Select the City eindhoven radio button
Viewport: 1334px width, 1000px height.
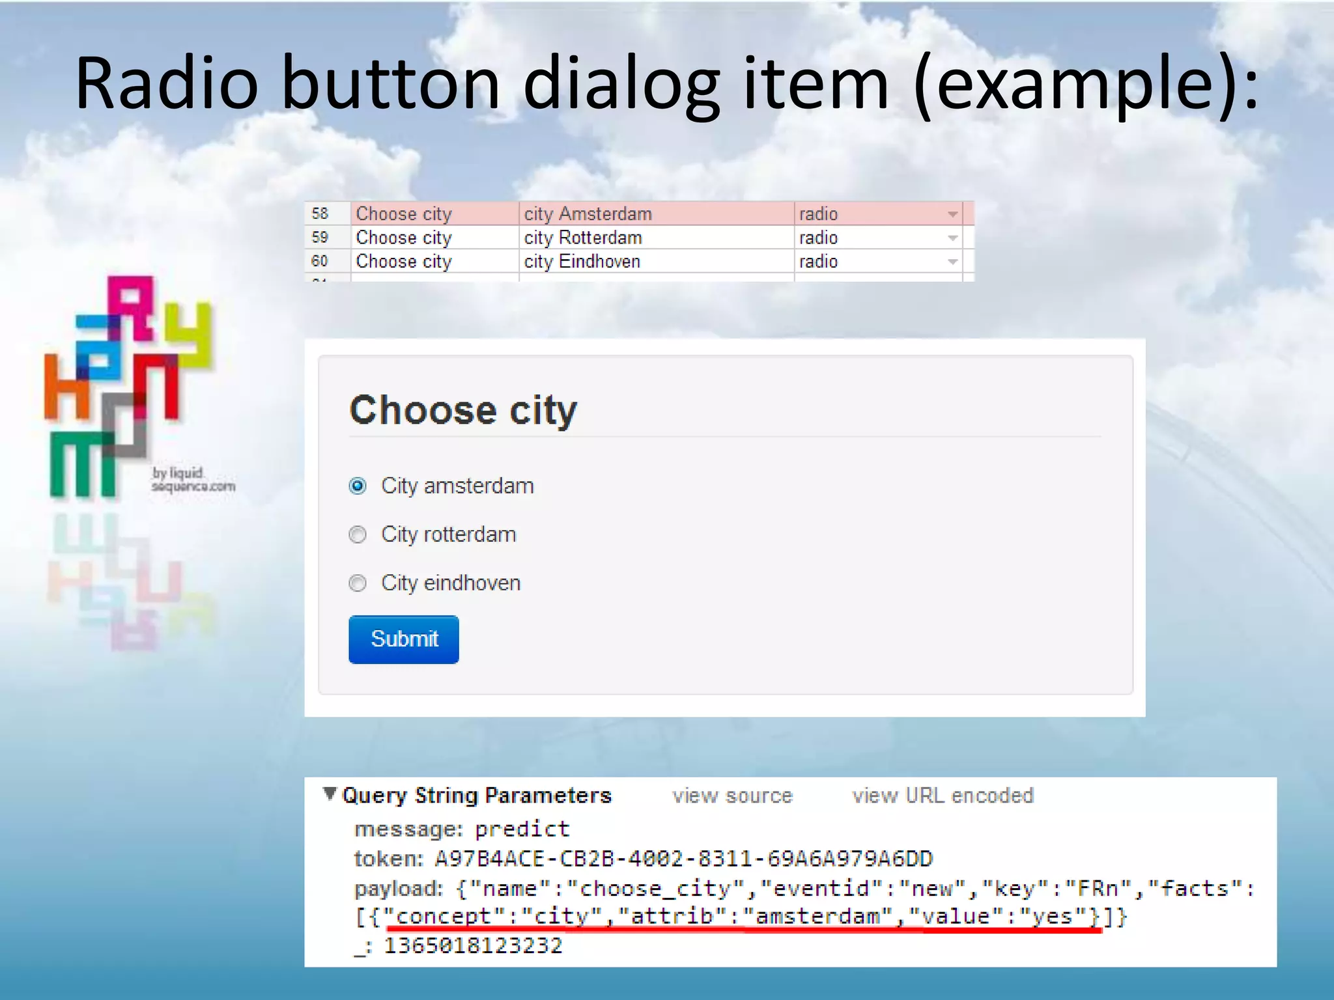click(358, 583)
